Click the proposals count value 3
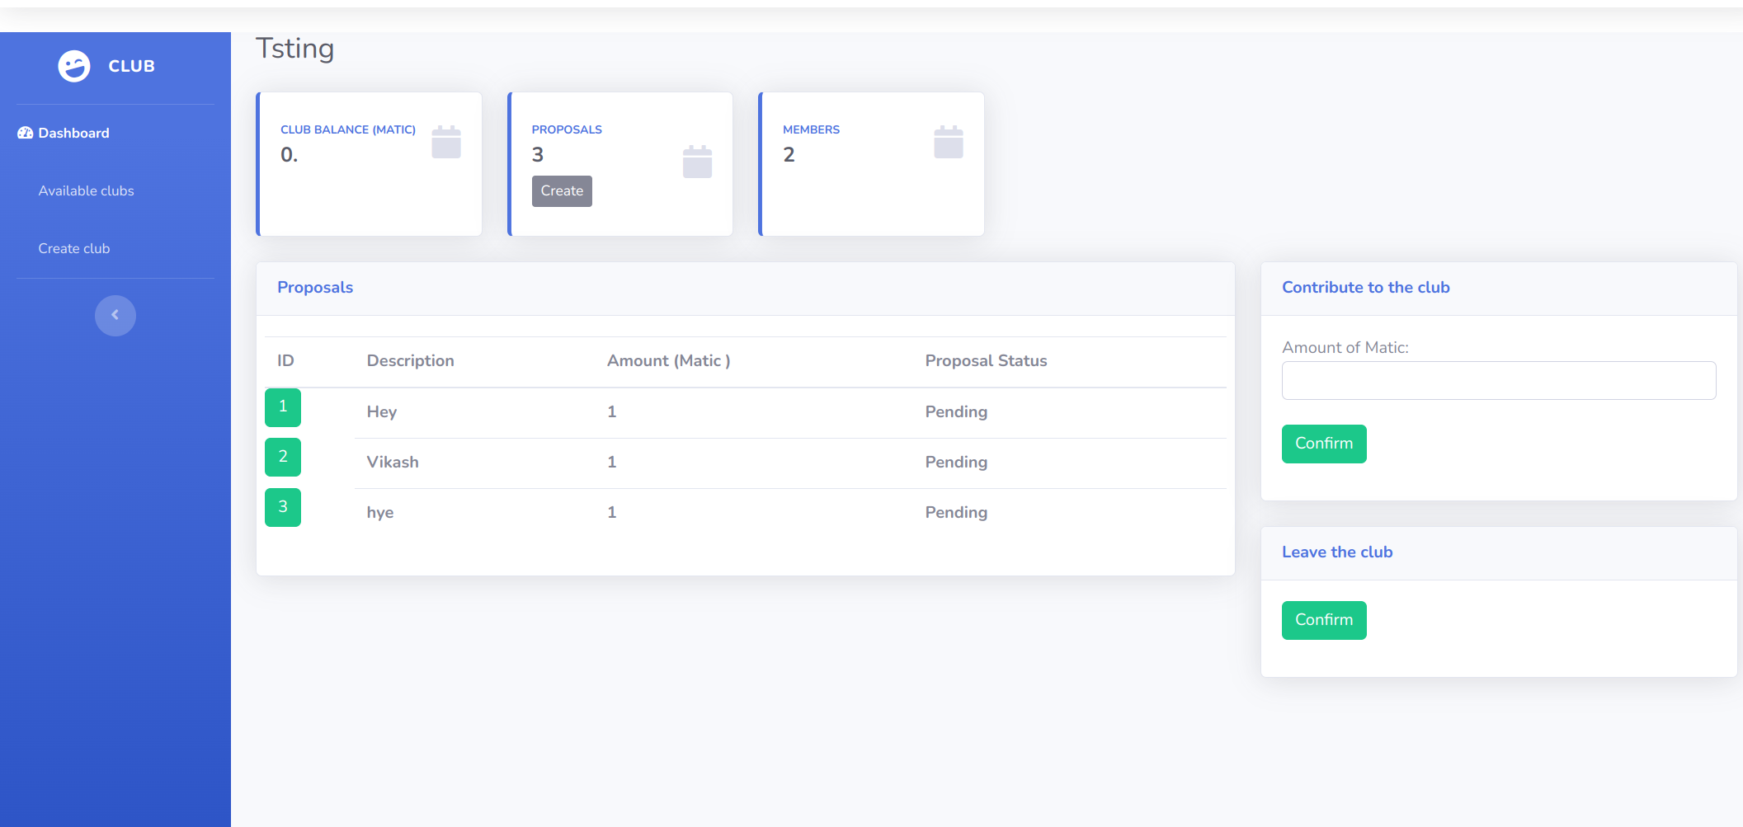Image resolution: width=1743 pixels, height=827 pixels. pyautogui.click(x=538, y=155)
